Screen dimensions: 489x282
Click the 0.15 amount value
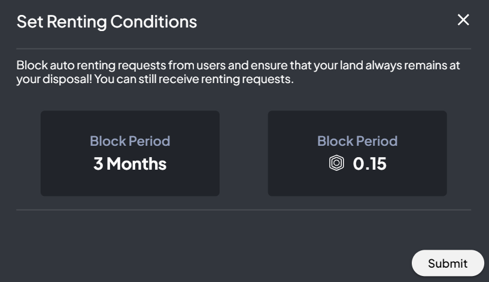370,164
